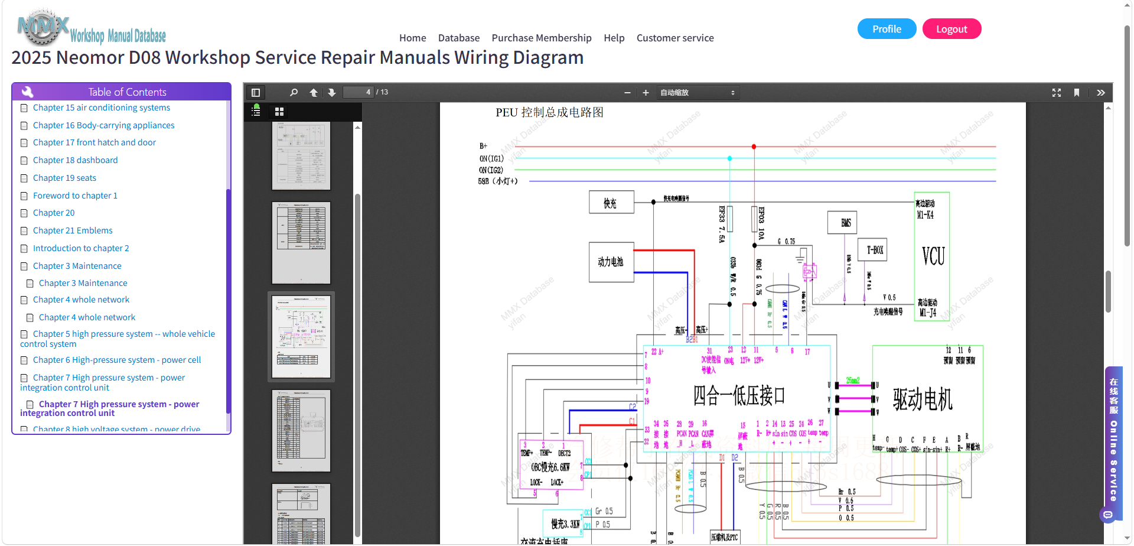Click the page icon beside Introduction to chapter 2
The height and width of the screenshot is (546, 1134).
tap(24, 249)
